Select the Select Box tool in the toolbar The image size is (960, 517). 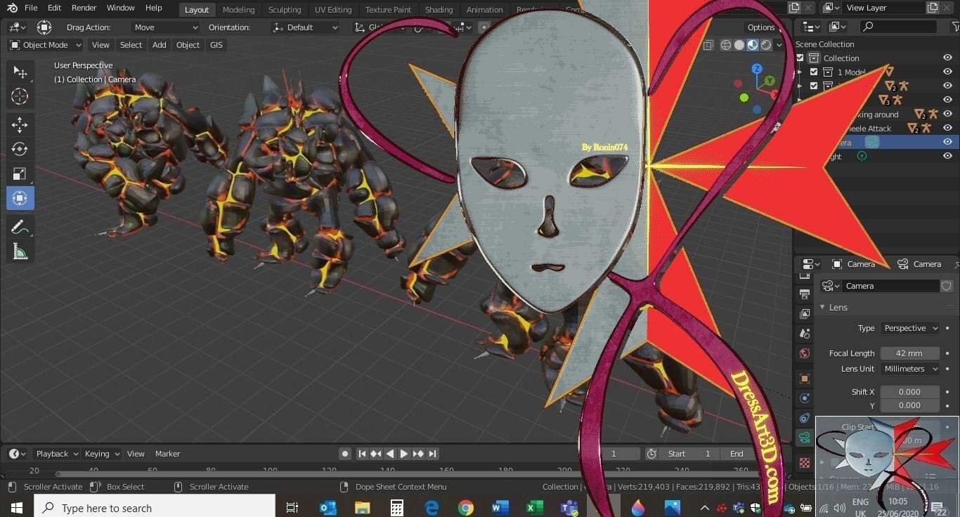tap(20, 72)
